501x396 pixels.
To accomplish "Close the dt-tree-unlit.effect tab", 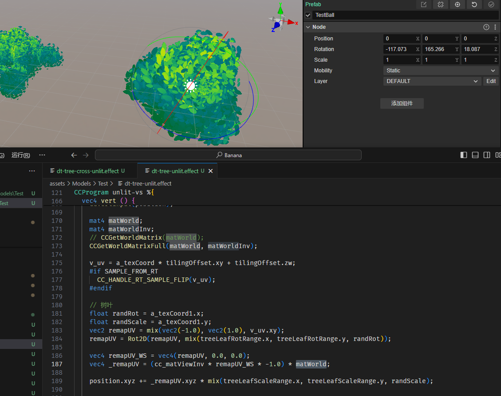I will coord(210,171).
